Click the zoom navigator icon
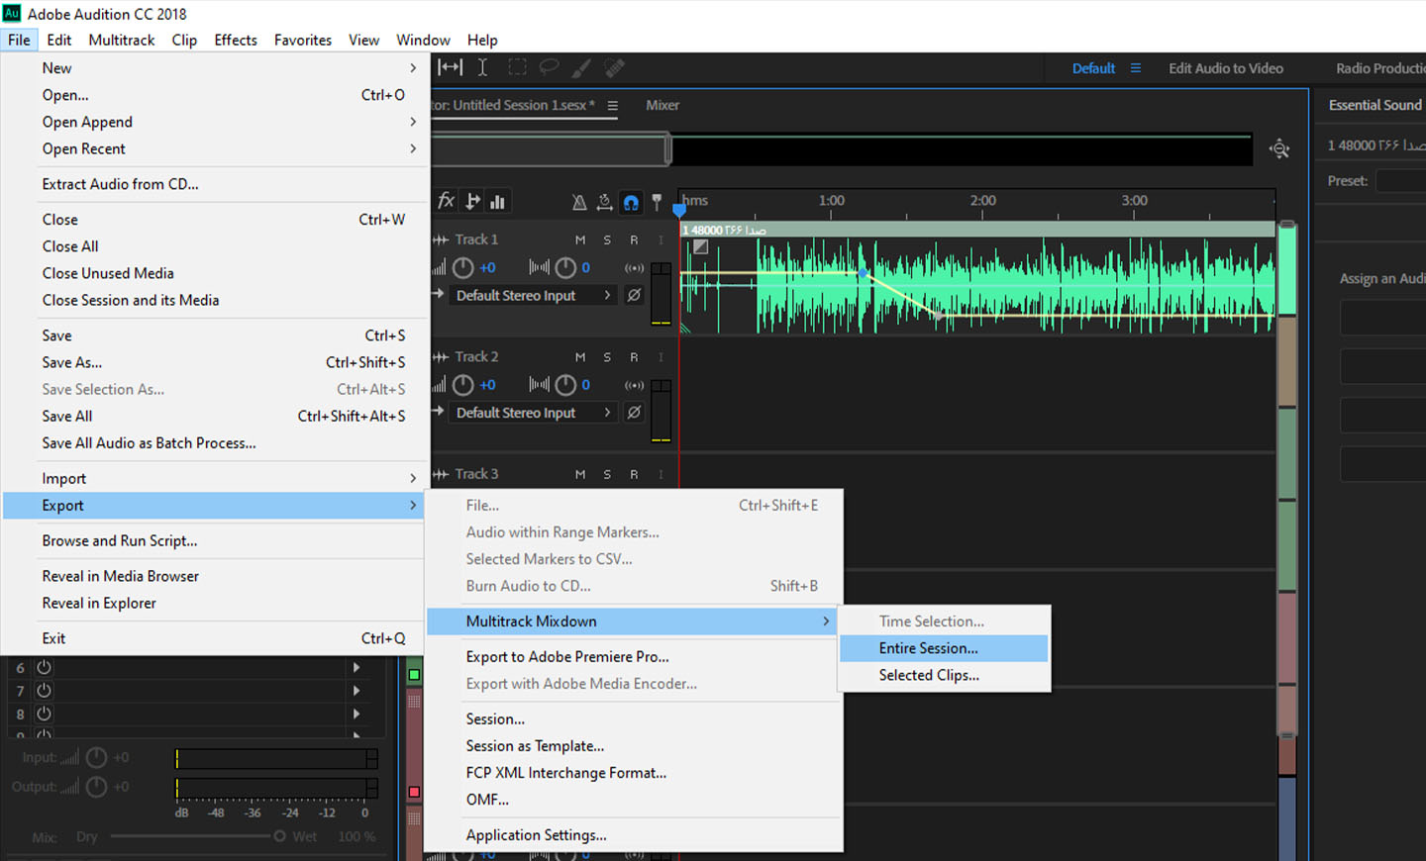1426x861 pixels. 1279,148
